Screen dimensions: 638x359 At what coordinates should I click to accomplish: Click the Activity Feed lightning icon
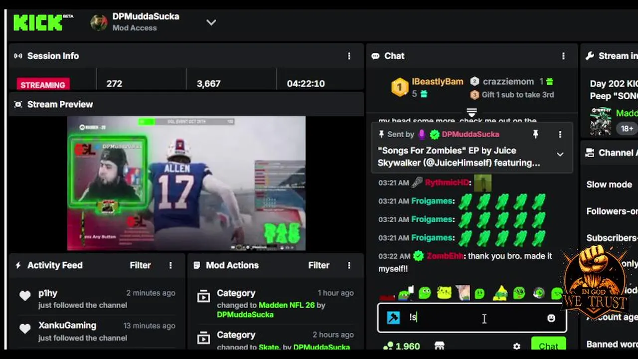(18, 265)
